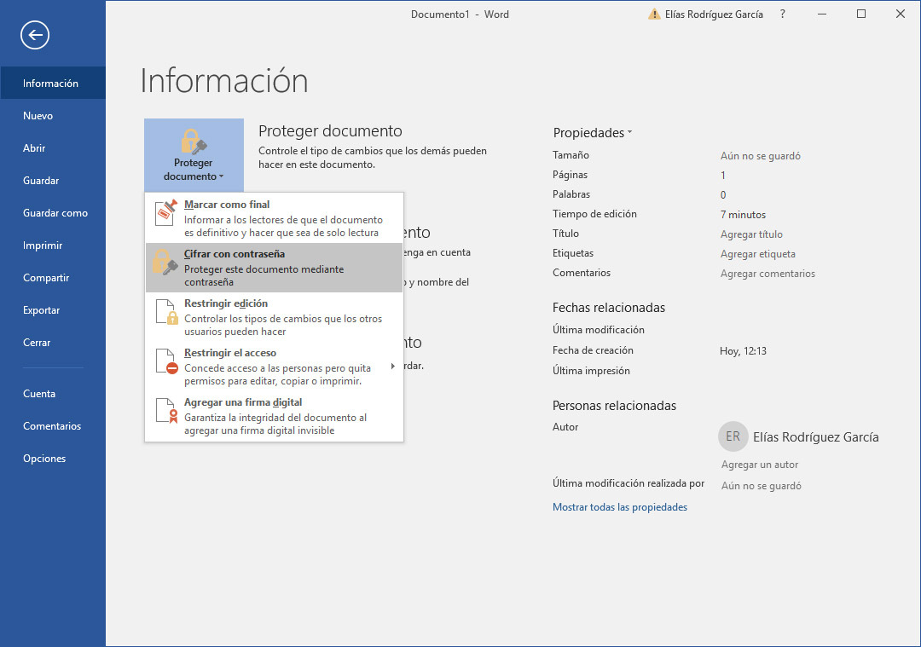Open Help via the question mark icon
Viewport: 921px width, 647px height.
click(x=782, y=14)
